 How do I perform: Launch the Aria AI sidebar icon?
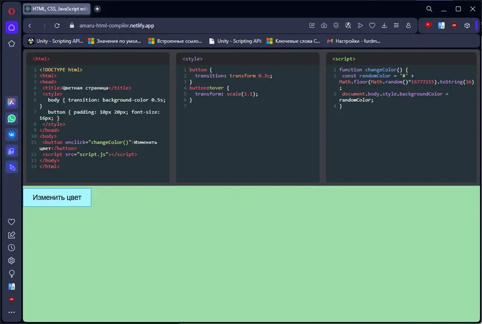coord(12,103)
